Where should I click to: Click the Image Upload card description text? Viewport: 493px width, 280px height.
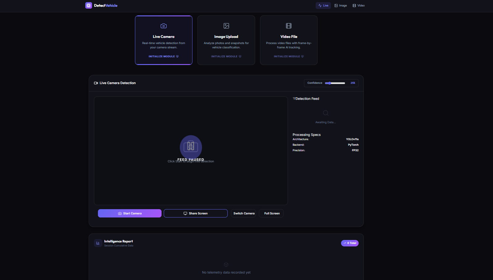(226, 45)
